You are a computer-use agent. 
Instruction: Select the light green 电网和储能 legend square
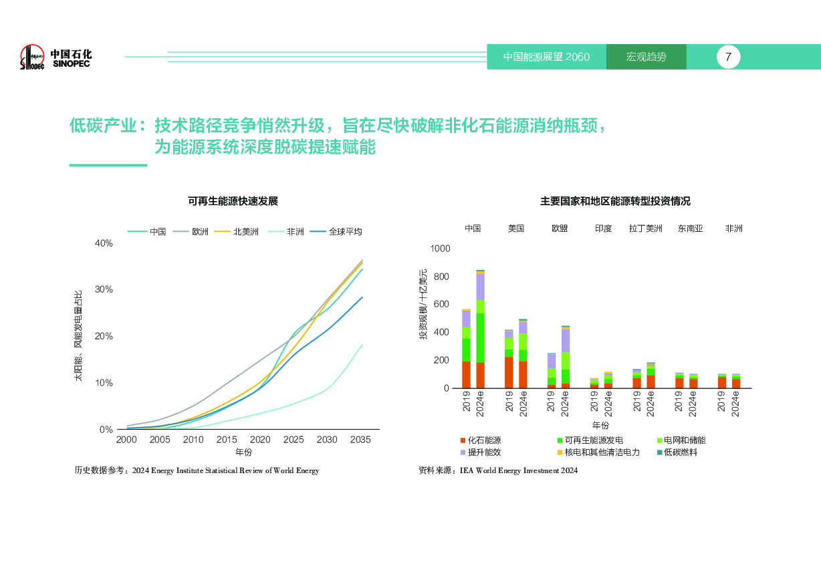click(659, 440)
